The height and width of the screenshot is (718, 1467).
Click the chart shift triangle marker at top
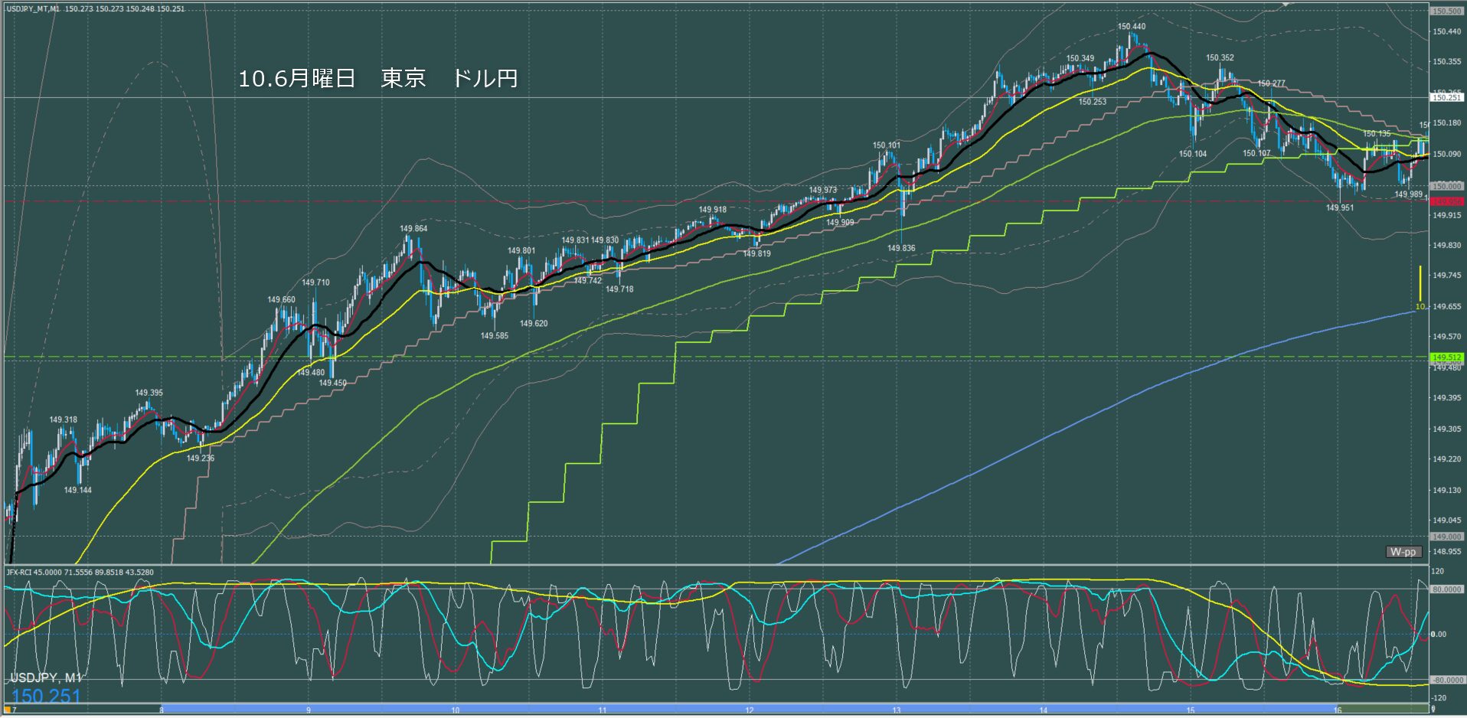[x=1286, y=4]
